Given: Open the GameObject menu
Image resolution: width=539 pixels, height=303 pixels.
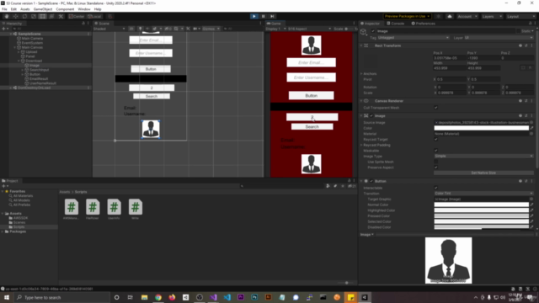Looking at the screenshot, I should [43, 9].
